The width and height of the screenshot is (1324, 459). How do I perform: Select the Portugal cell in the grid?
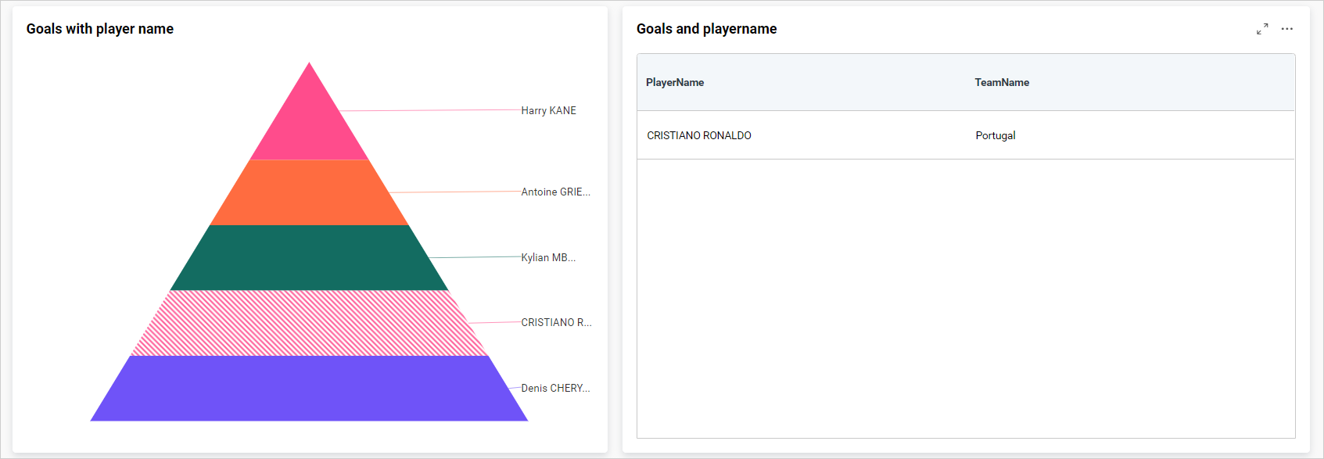[x=996, y=136]
